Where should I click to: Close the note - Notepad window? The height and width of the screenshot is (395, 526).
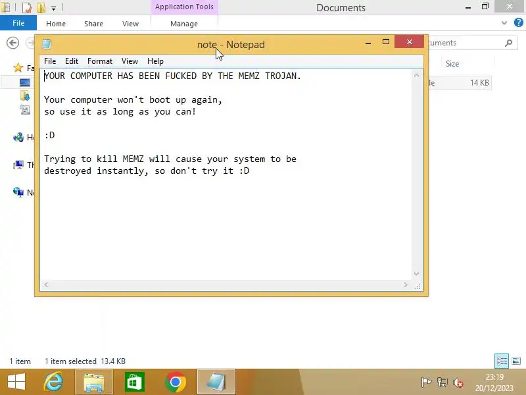(x=409, y=41)
